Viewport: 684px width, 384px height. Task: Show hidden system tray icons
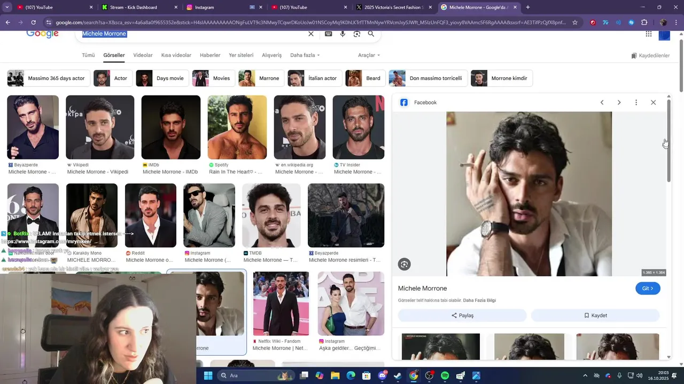click(x=585, y=375)
